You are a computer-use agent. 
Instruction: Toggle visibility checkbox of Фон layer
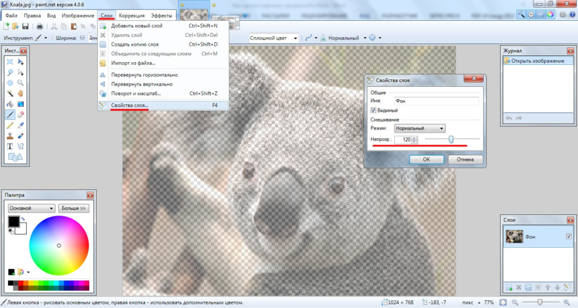pyautogui.click(x=569, y=236)
